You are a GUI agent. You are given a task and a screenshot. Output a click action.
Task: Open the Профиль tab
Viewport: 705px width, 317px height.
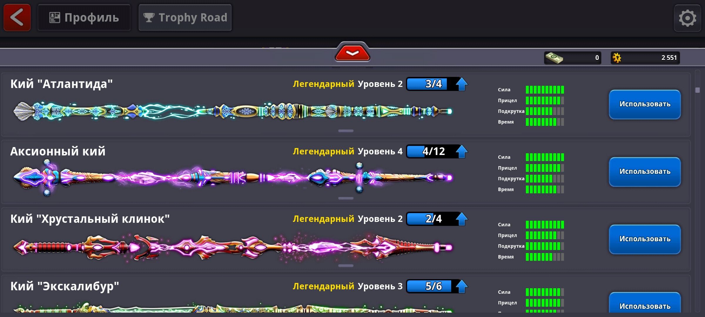84,17
